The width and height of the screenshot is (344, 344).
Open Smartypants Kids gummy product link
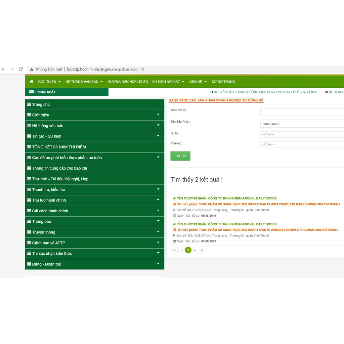258,204
